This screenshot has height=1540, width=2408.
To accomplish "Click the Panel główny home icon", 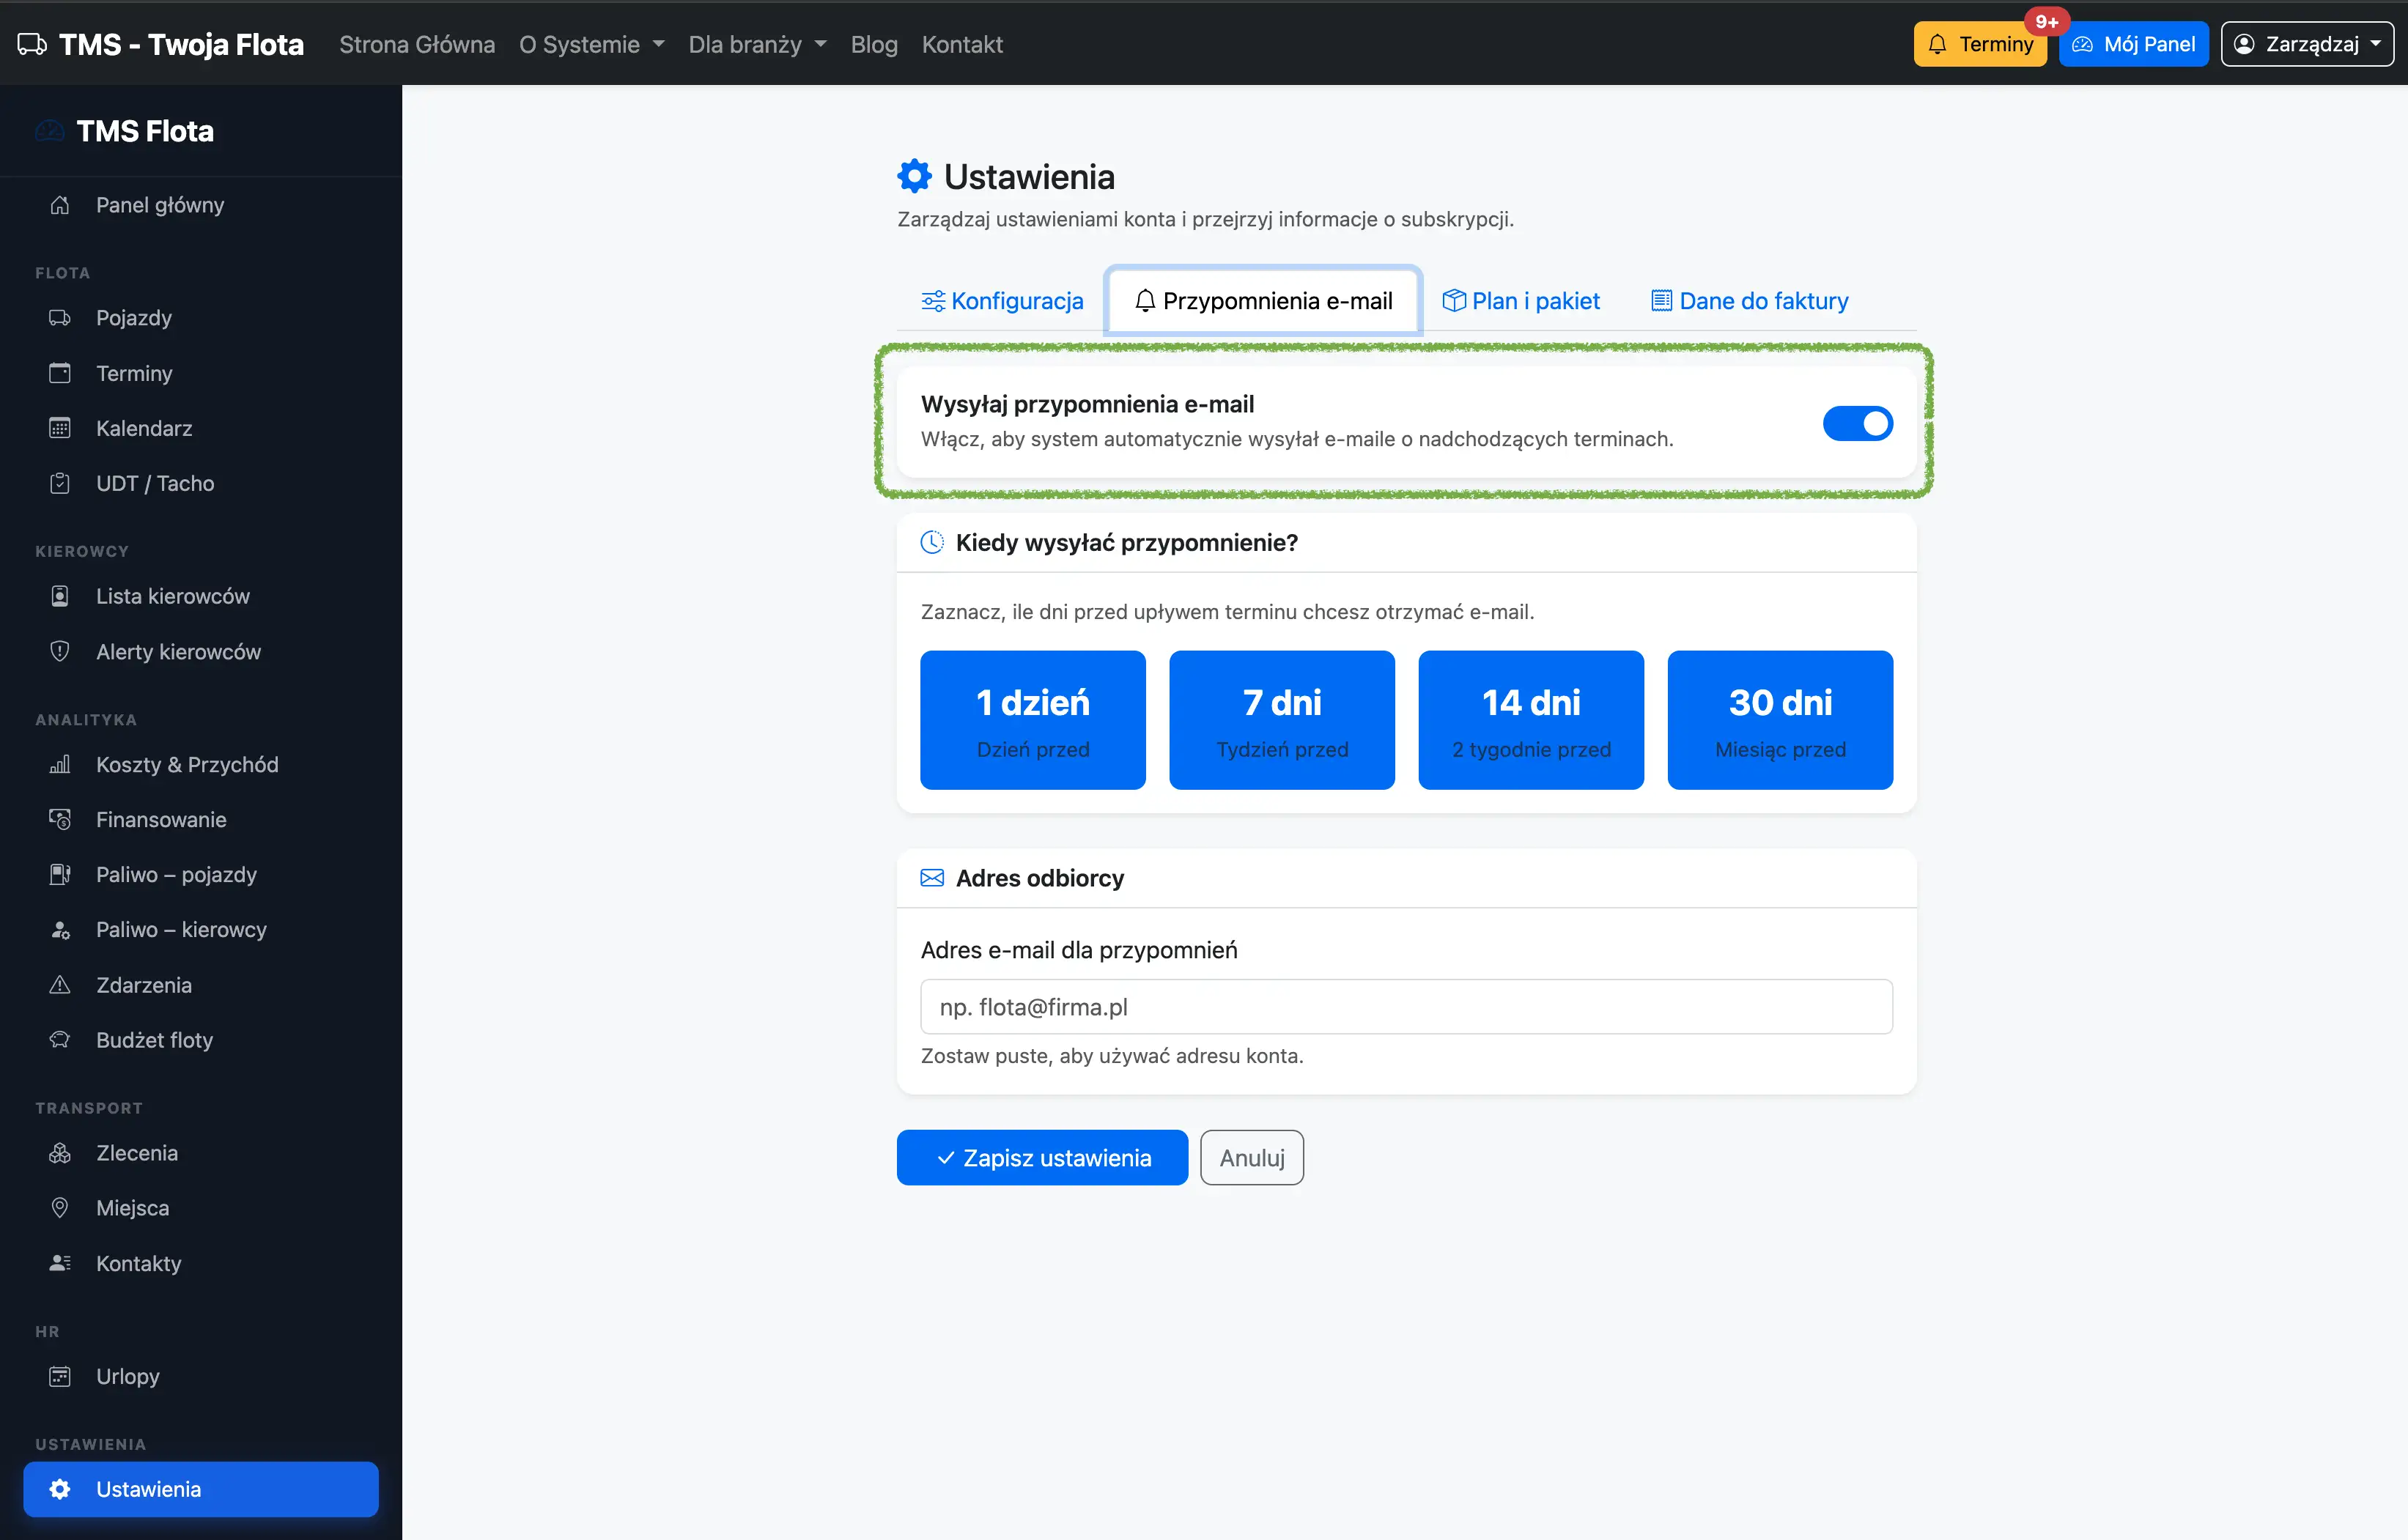I will tap(60, 205).
